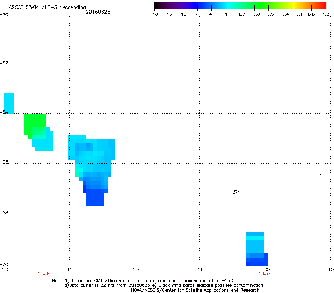
Task: Click the -1 tick label on color bar
Action: click(224, 14)
